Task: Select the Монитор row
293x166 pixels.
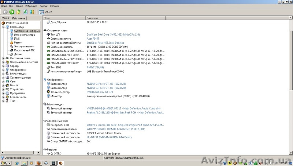Action: tap(98, 96)
